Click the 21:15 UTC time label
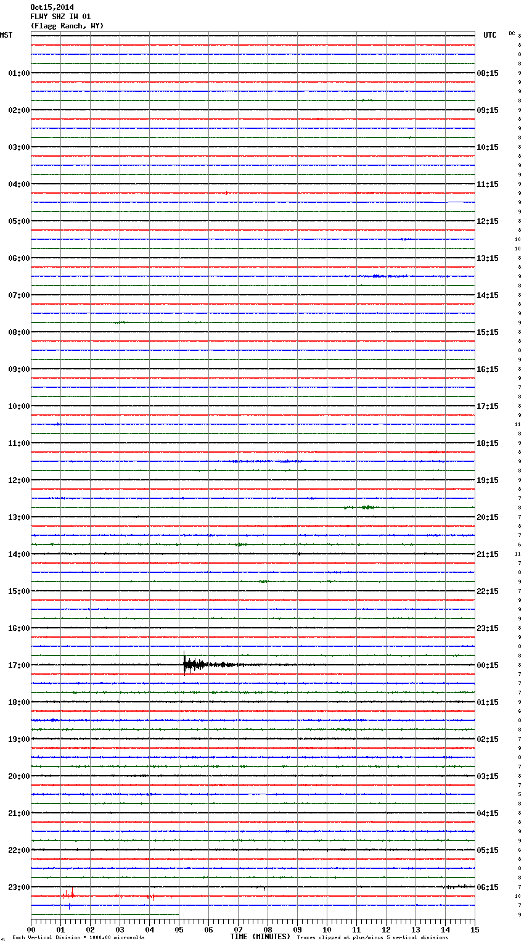 [x=488, y=554]
